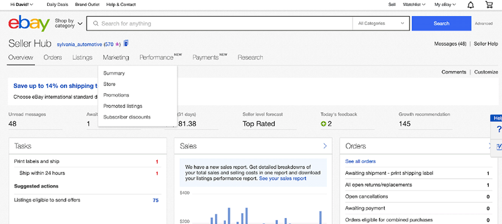The height and width of the screenshot is (224, 502).
Task: Expand the Hi David account dropdown
Action: pos(22,5)
